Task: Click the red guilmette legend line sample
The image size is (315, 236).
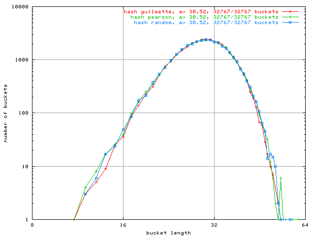Action: [x=290, y=11]
